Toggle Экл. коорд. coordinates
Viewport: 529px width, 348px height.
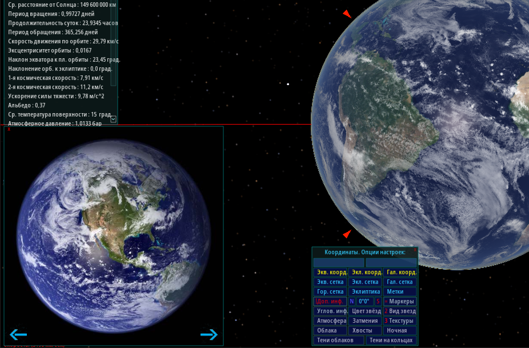point(365,272)
